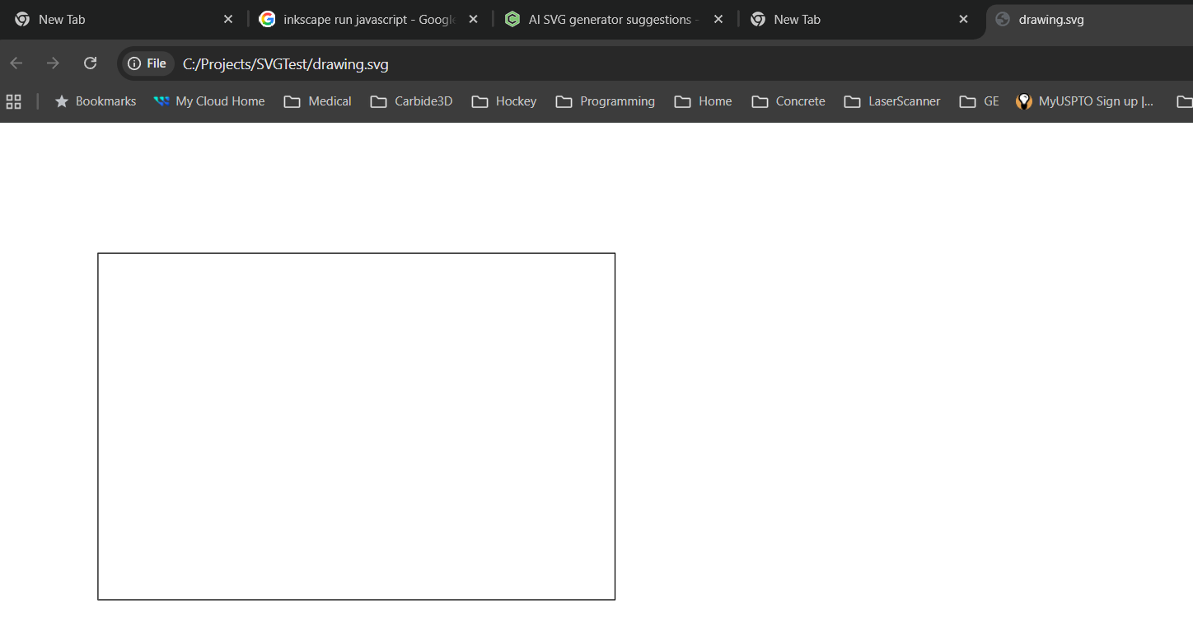Open the LaserScanner bookmarks folder
The width and height of the screenshot is (1193, 632).
pos(892,101)
